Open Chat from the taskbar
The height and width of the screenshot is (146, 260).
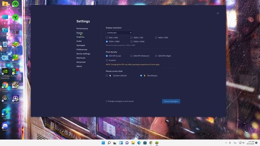127,143
